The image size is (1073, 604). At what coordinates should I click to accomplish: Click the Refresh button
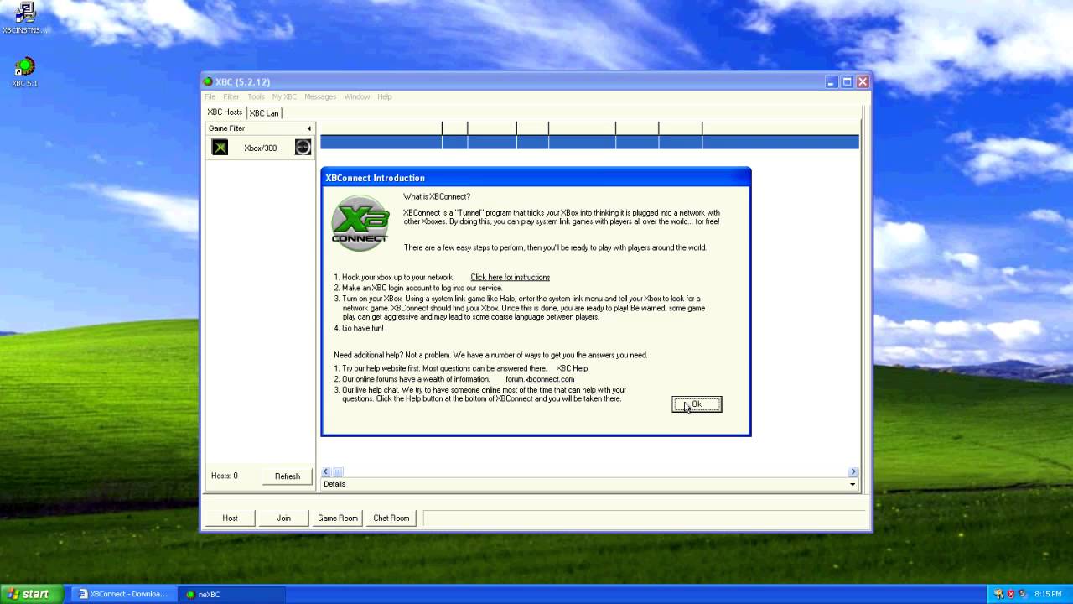[x=288, y=476]
